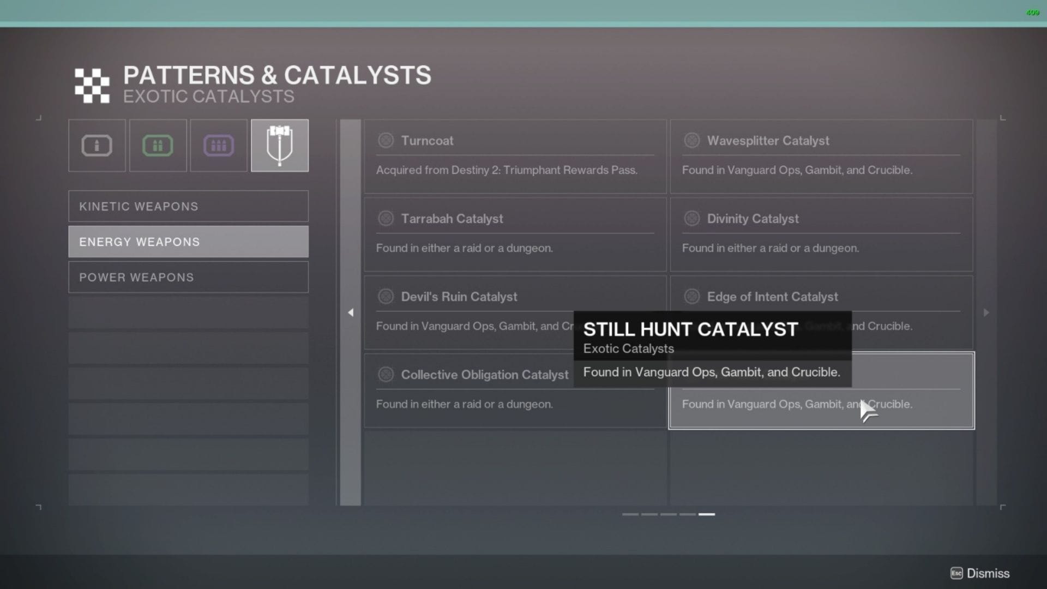
Task: Click the Tarrabah Catalyst status icon
Action: (386, 219)
